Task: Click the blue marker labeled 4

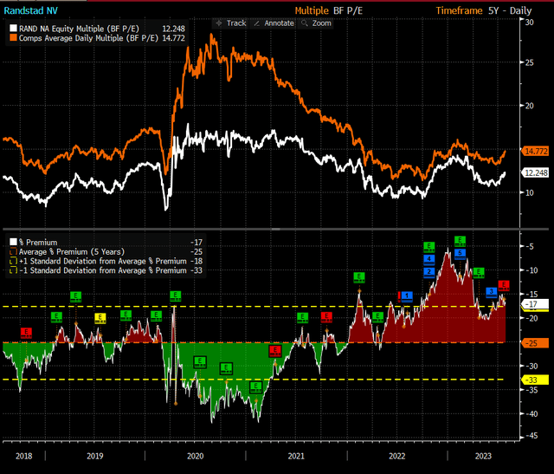Action: point(428,259)
